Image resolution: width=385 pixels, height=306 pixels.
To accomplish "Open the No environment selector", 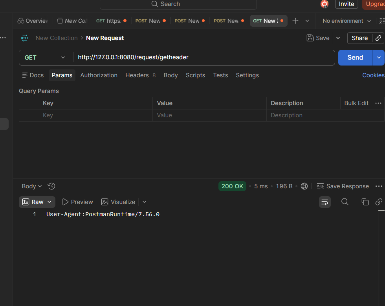I will (346, 21).
